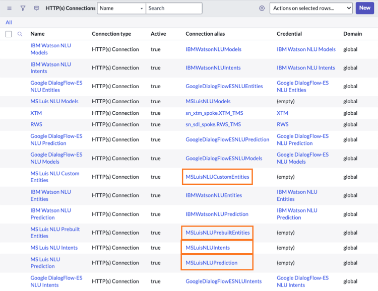Sort by the Domain column header
The image size is (378, 291).
(353, 34)
